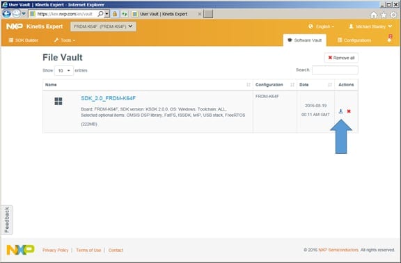This screenshot has width=401, height=263.
Task: Open the FRDM-K64F board selector dropdown
Action: click(x=103, y=26)
